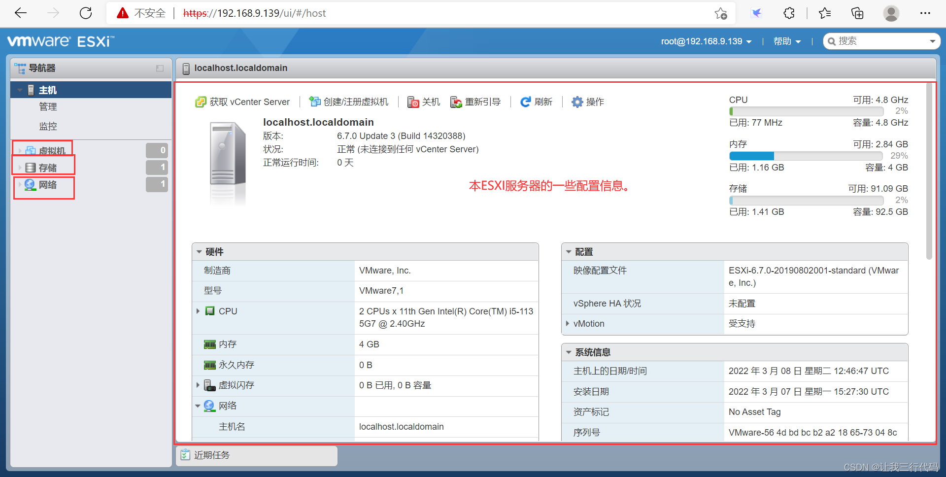
Task: Click the create/register VM icon
Action: [314, 102]
